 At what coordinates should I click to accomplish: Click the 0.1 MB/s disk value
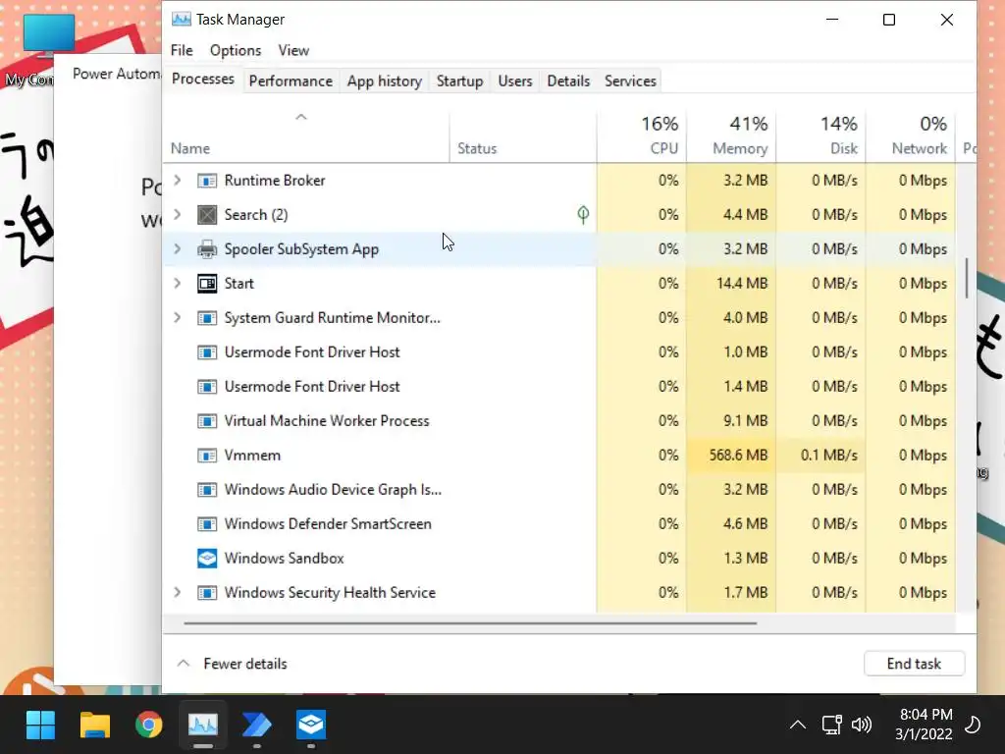tap(828, 456)
